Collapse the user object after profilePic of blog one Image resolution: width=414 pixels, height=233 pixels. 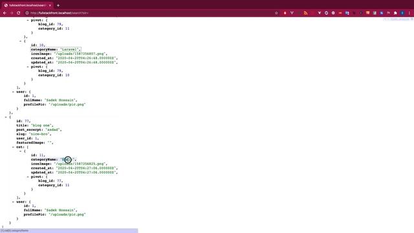(x=13, y=202)
